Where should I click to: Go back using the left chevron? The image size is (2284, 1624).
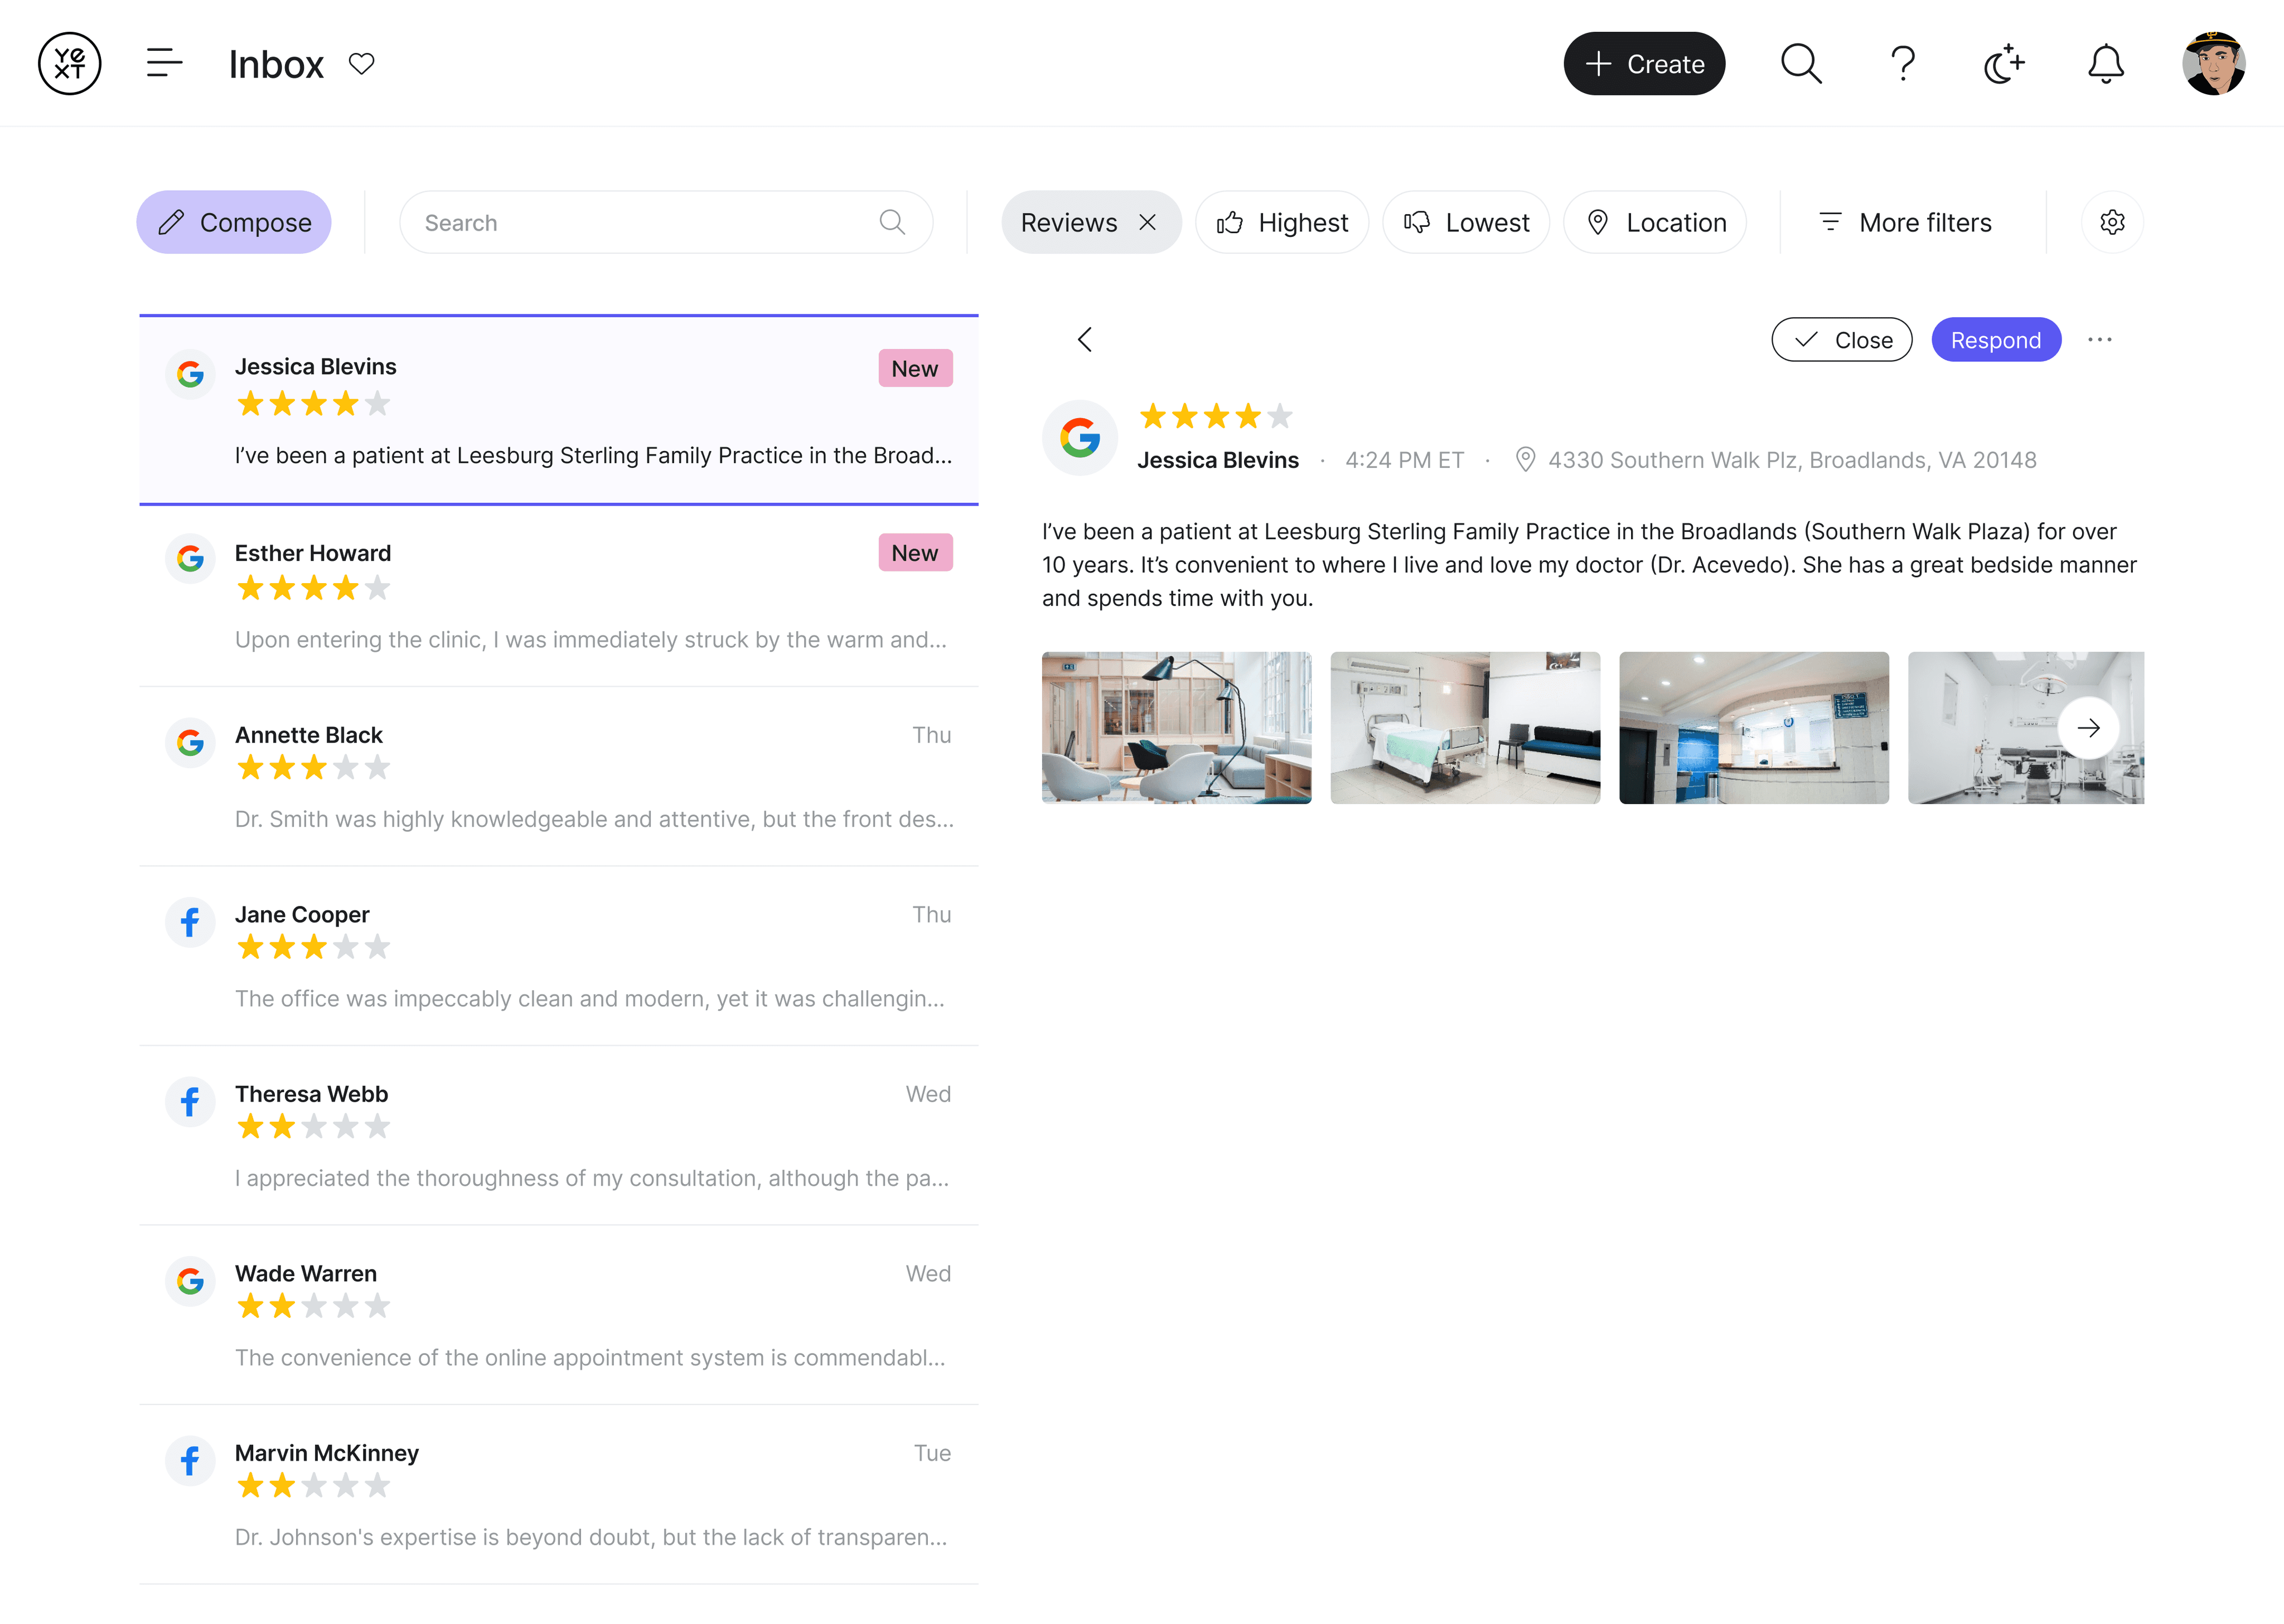[x=1085, y=340]
